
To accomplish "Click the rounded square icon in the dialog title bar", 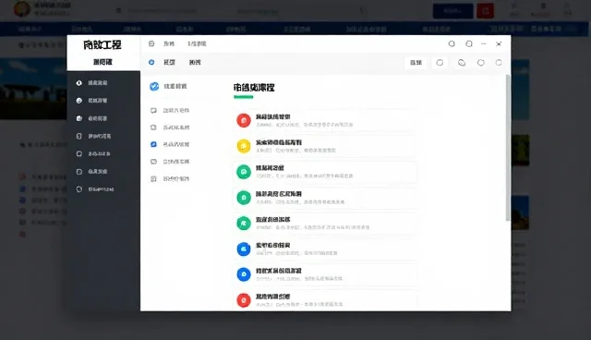I will (x=469, y=43).
